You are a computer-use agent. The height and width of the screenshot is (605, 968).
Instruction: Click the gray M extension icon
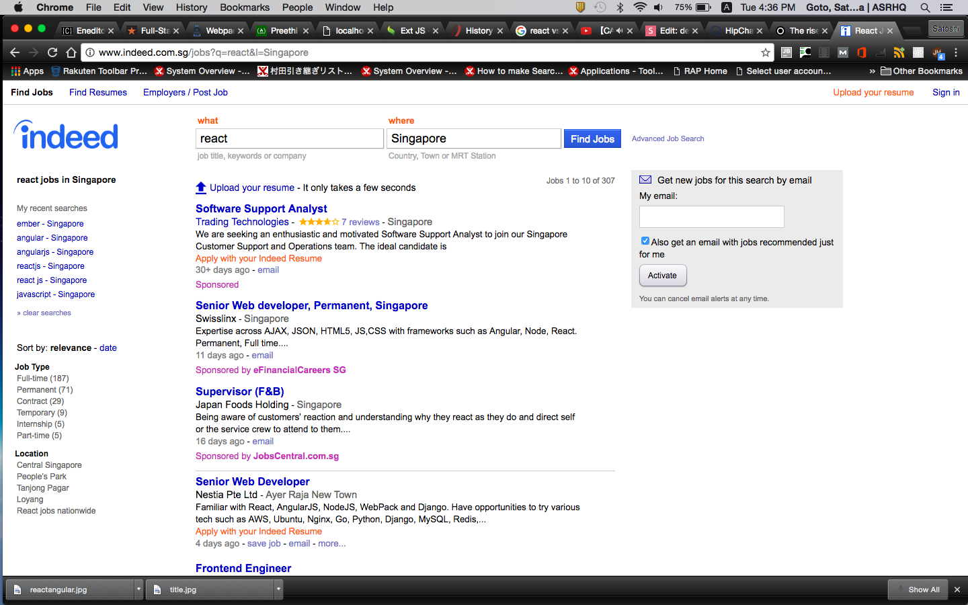(x=843, y=52)
